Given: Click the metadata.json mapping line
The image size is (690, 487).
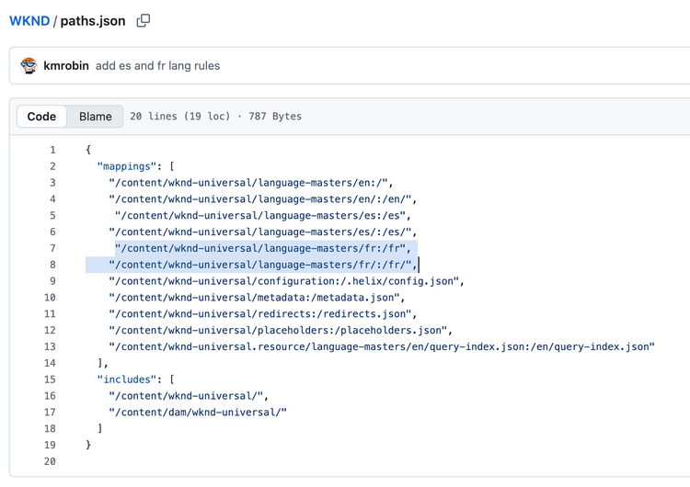Looking at the screenshot, I should click(x=256, y=298).
